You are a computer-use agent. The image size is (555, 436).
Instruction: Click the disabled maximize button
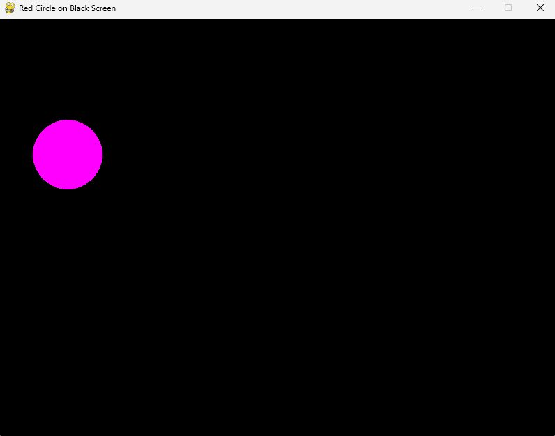(x=508, y=8)
